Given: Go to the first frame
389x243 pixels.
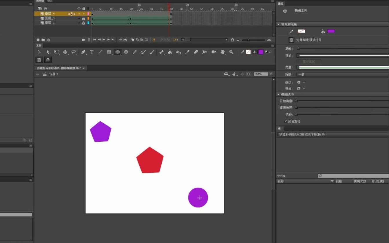Looking at the screenshot, I should [x=94, y=40].
